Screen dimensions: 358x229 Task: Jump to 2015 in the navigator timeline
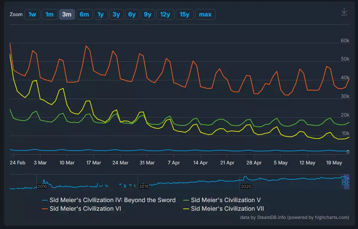coord(144,186)
